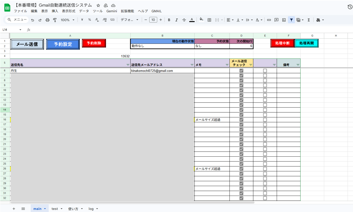Open the borders tool
The width and height of the screenshot is (353, 212).
pos(209,20)
